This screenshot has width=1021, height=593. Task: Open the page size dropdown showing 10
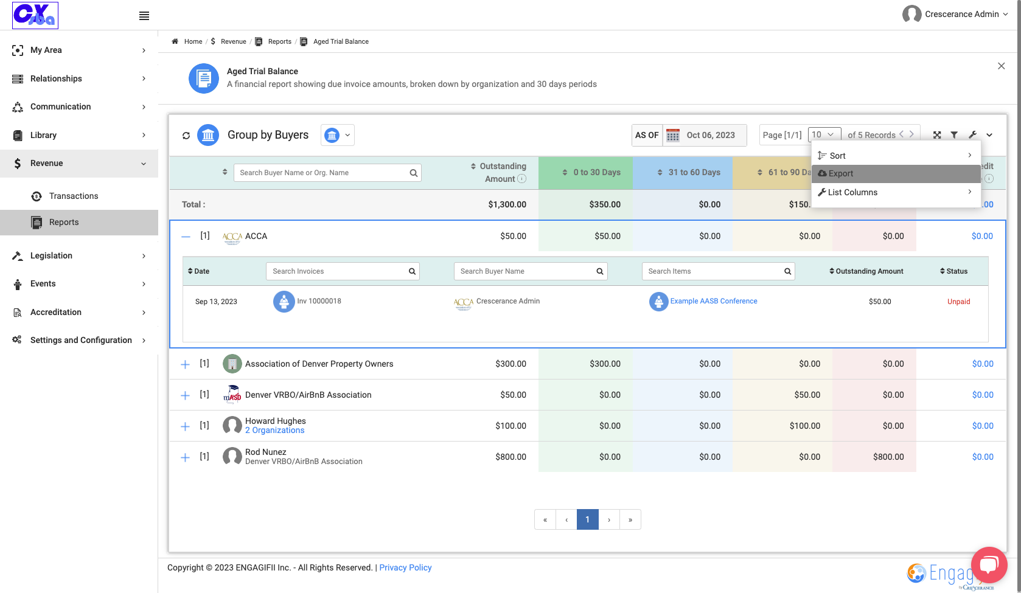824,134
